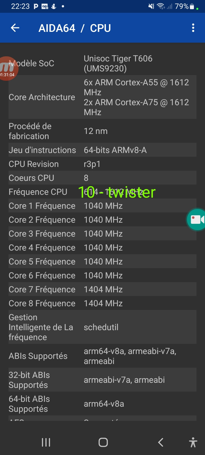
Task: Select the Core Architecture row
Action: point(102,97)
